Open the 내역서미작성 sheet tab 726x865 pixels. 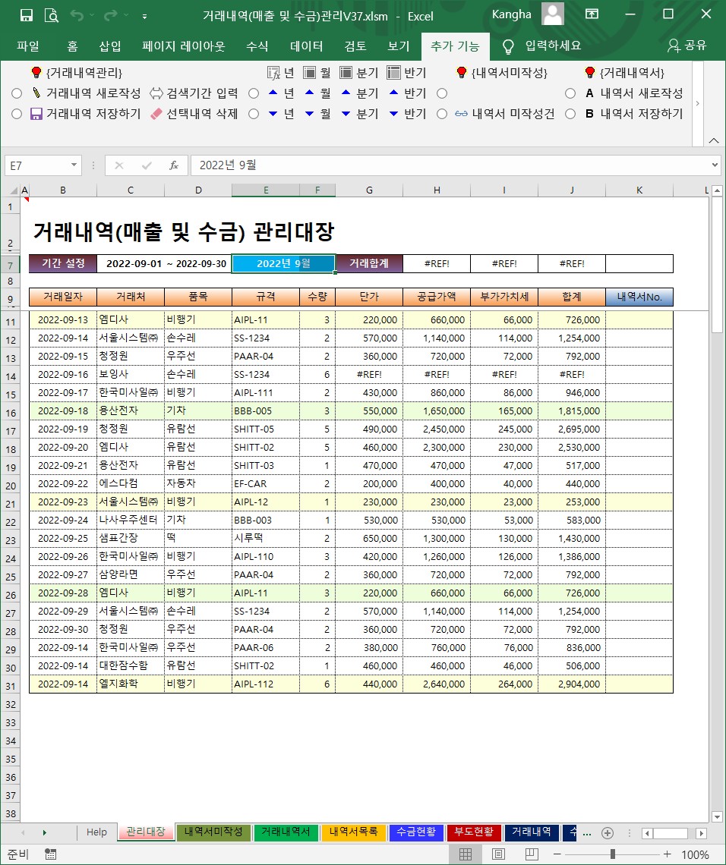tap(213, 832)
